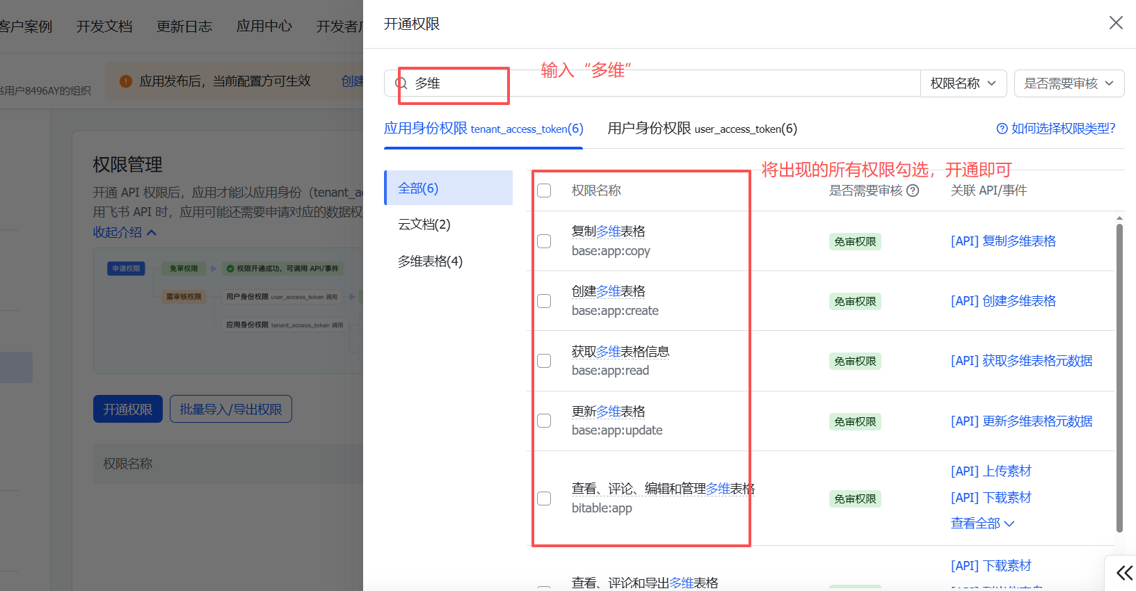Click the bitable:app scope text
The height and width of the screenshot is (591, 1136).
click(602, 508)
